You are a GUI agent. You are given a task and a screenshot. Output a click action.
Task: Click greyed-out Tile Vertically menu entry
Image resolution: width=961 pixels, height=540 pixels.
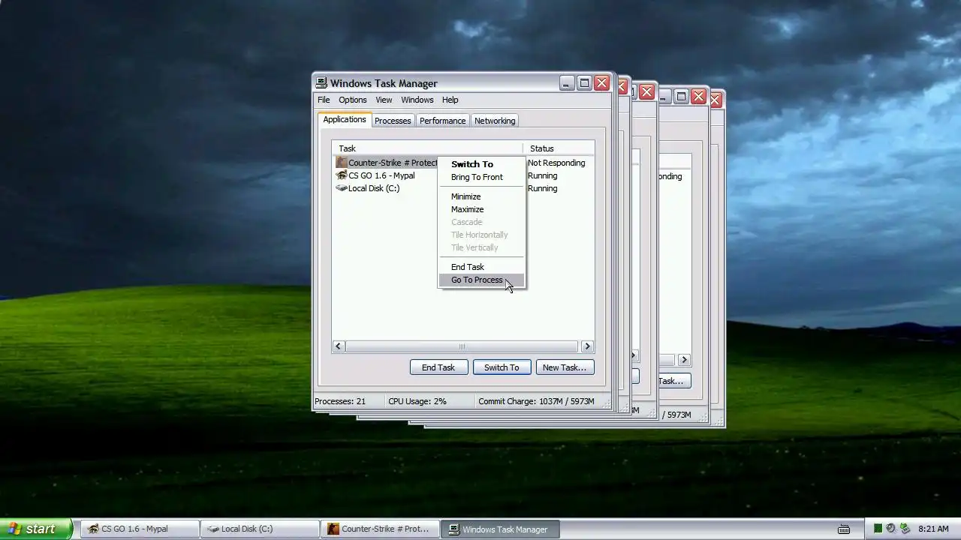[x=481, y=247]
